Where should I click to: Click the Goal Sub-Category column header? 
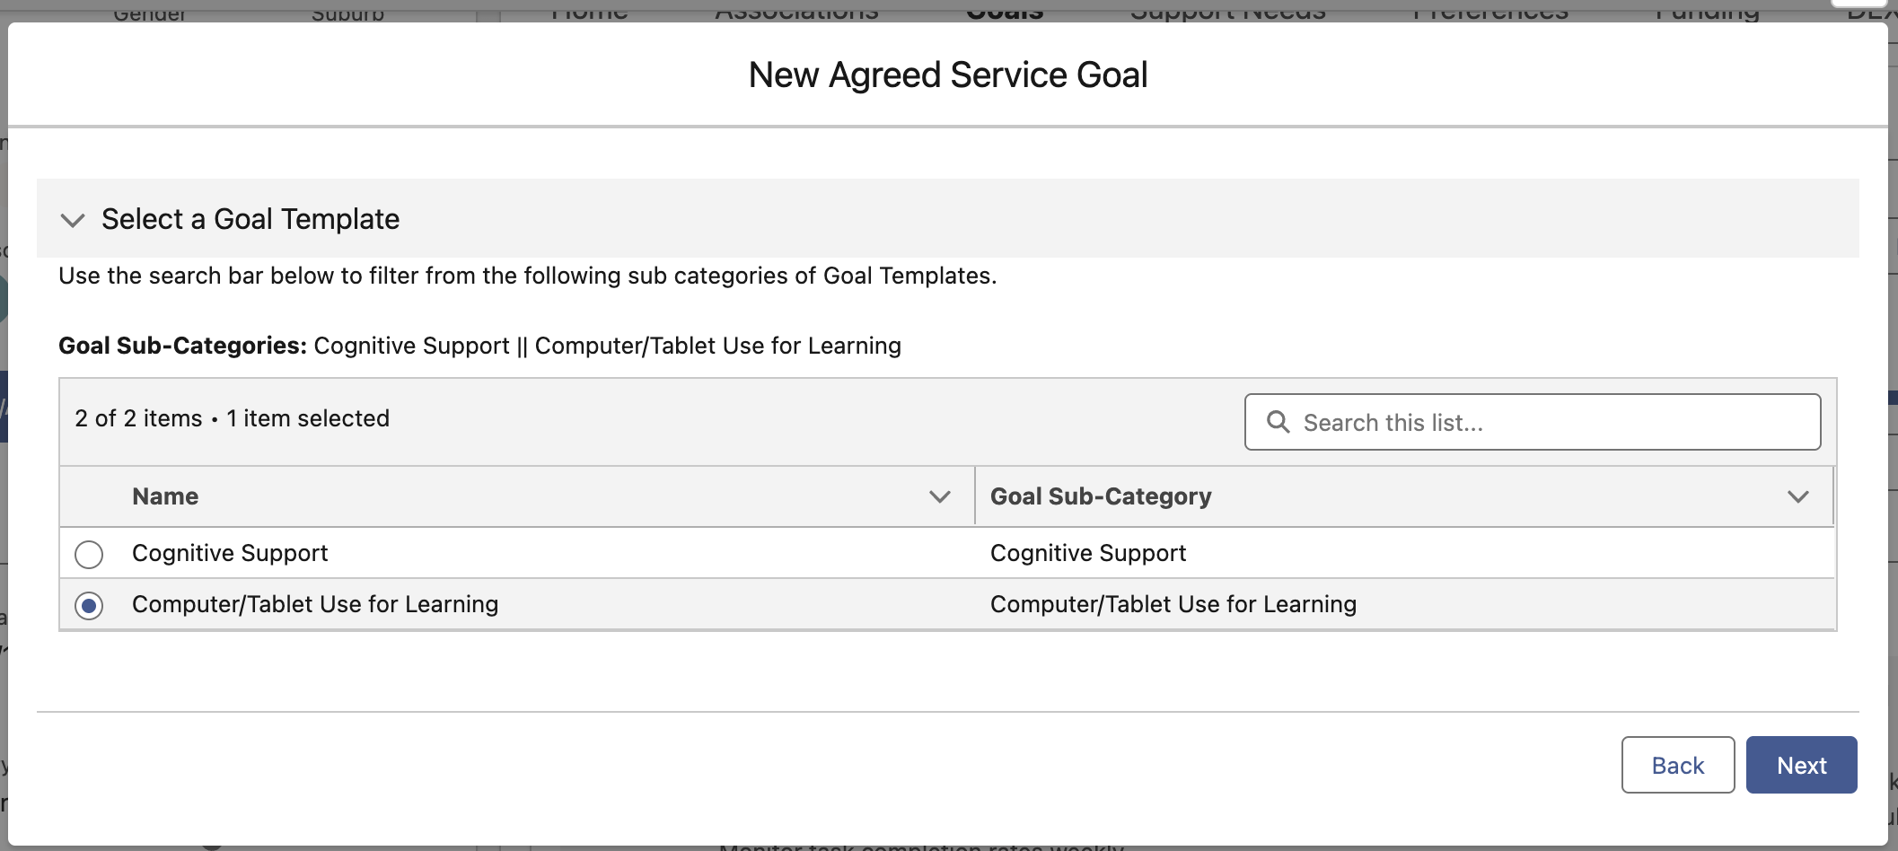(x=1101, y=496)
